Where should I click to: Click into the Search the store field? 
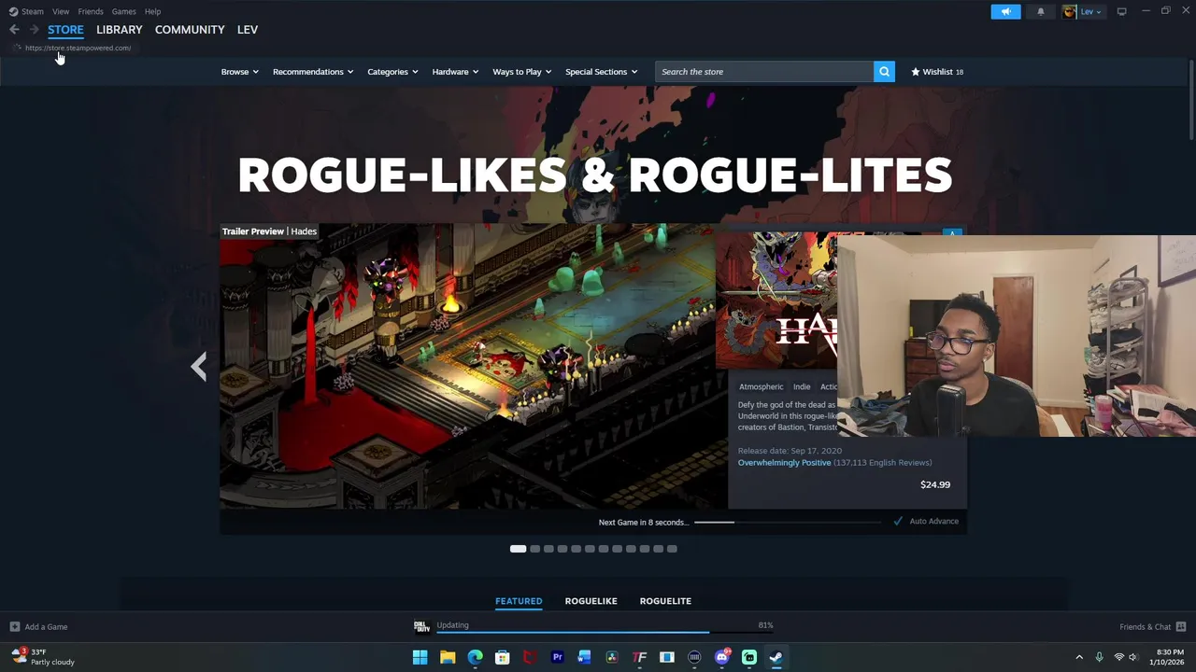pyautogui.click(x=764, y=72)
